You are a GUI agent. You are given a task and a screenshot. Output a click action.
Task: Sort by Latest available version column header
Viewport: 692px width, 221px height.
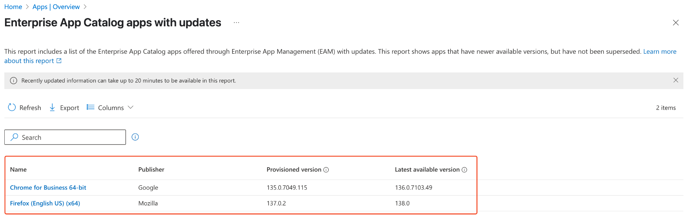pos(427,169)
